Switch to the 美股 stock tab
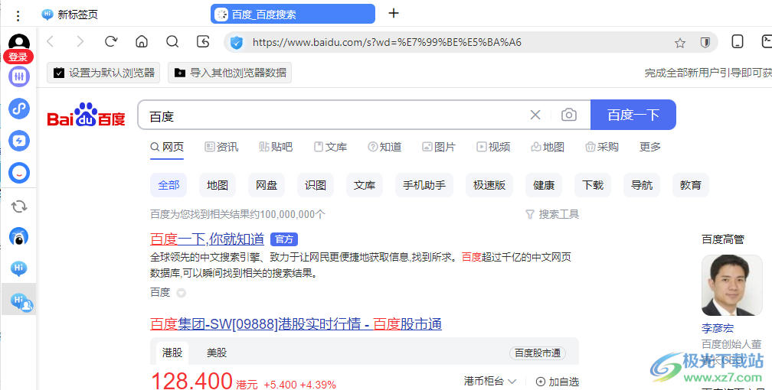The width and height of the screenshot is (772, 390). [x=217, y=353]
